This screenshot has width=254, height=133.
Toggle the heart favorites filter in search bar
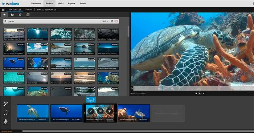[x=116, y=21]
